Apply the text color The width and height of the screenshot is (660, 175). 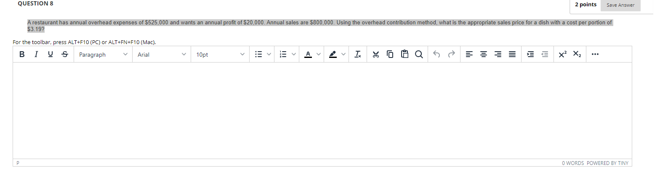coord(308,55)
